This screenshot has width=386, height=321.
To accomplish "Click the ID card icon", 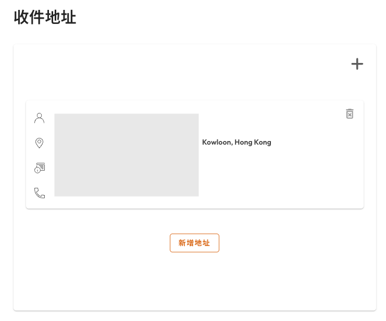I will (x=40, y=168).
